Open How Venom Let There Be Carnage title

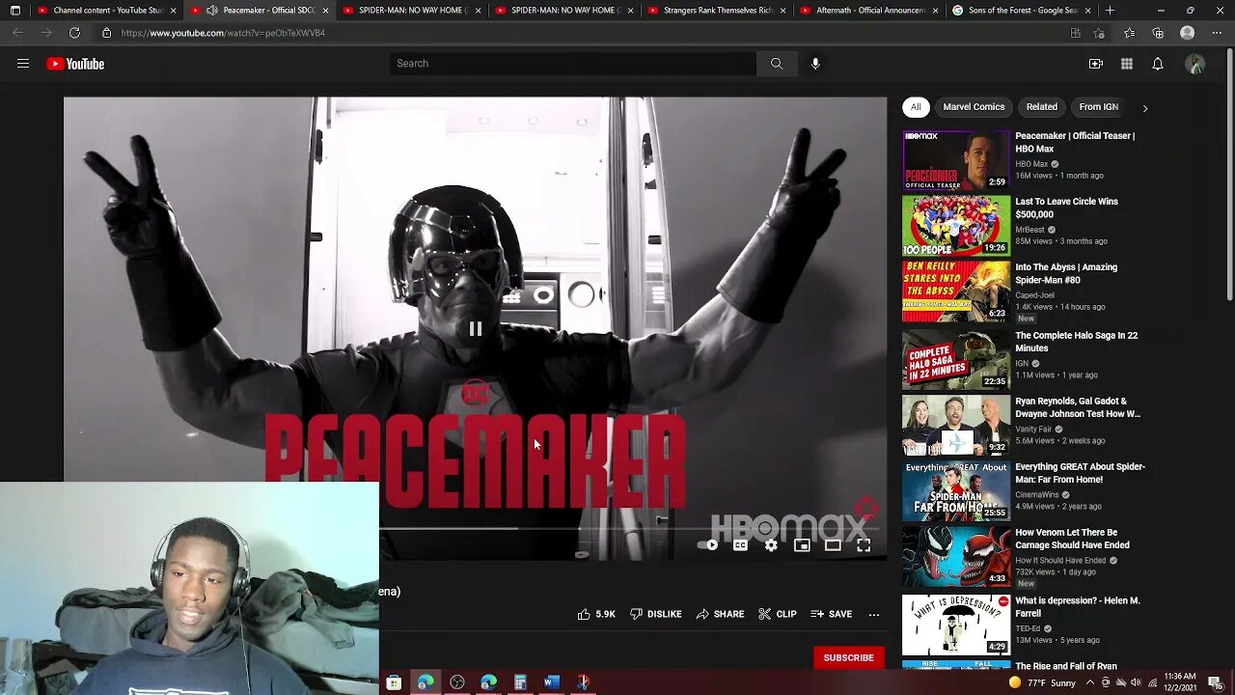pyautogui.click(x=1073, y=539)
